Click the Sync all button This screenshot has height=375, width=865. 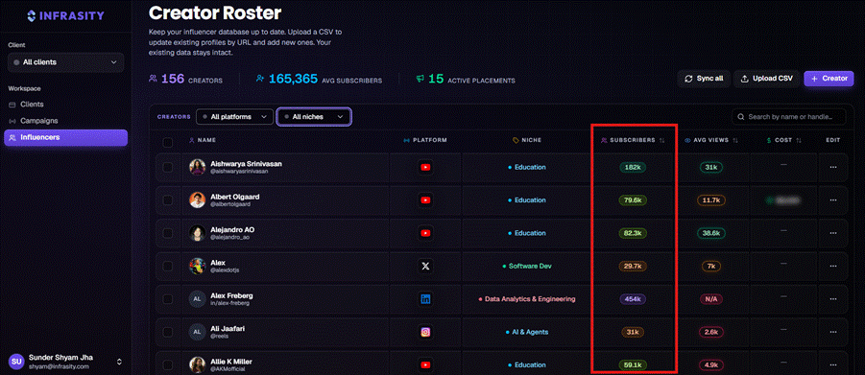coord(704,79)
